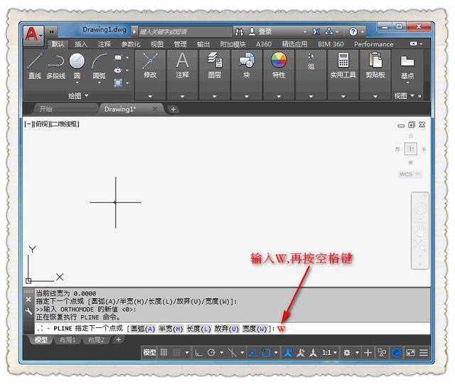Click the binoculars search icon

click(239, 31)
